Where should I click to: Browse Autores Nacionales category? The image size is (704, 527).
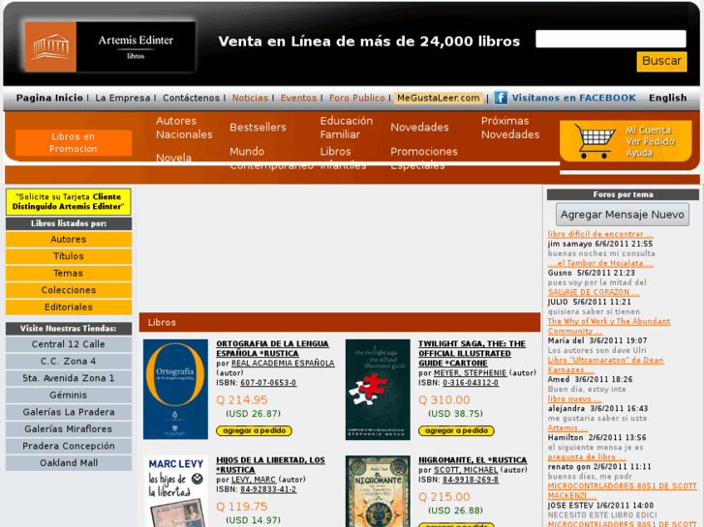tap(184, 128)
